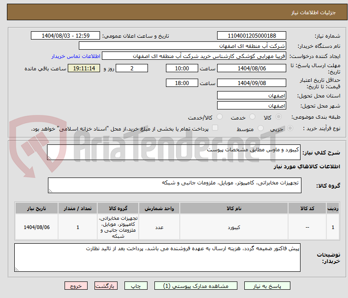Click the نام کالا column header
Screen dimensions: 348x298
pyautogui.click(x=234, y=208)
